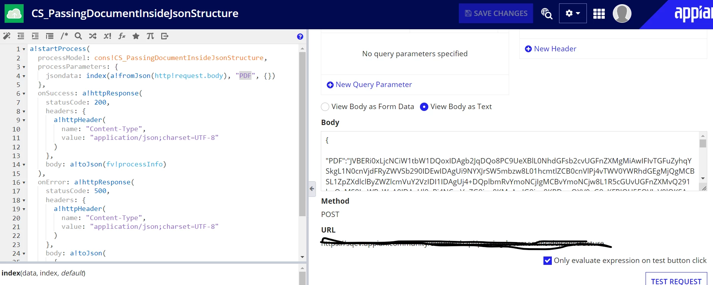Click fv!processInfo on line 14
Screen dimensions: 713x285
click(135, 164)
